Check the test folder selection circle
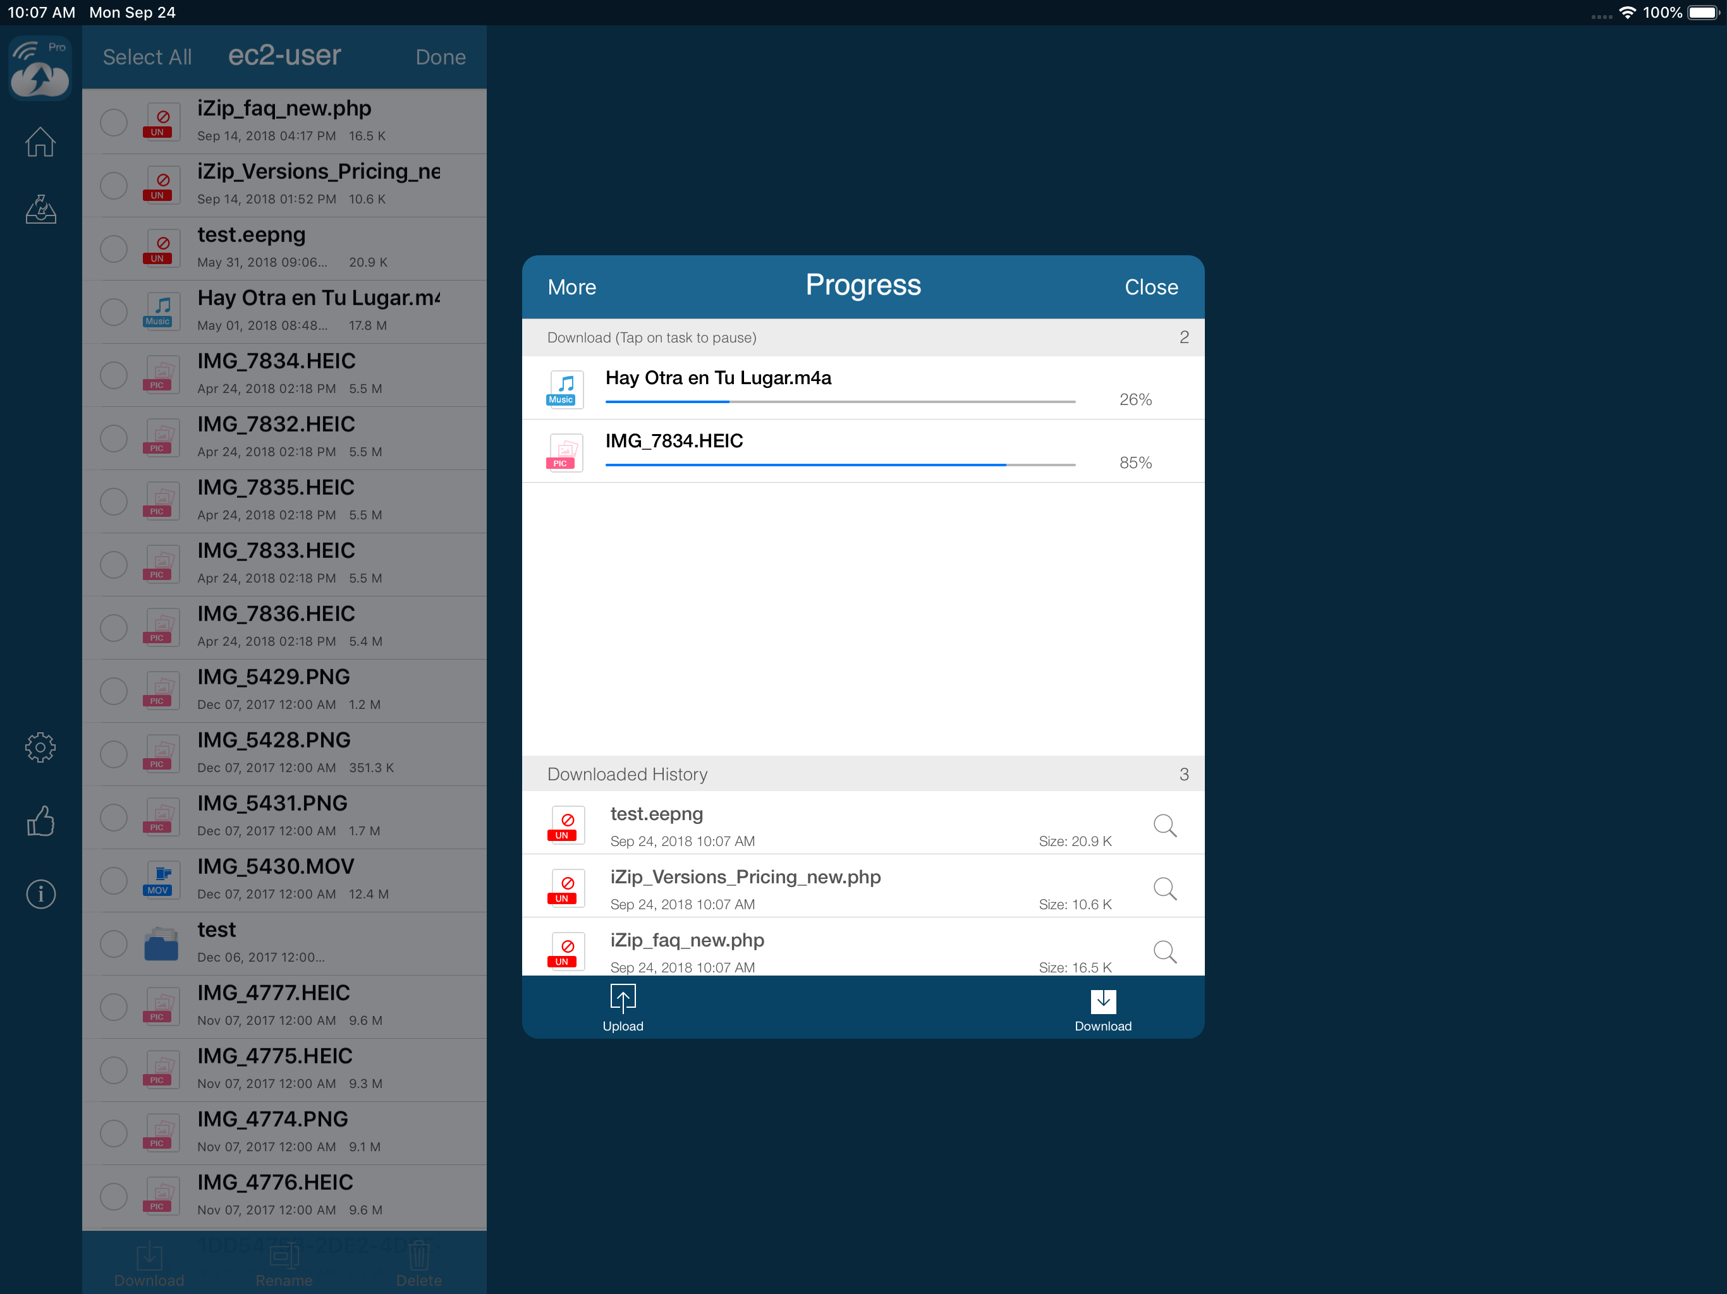The image size is (1727, 1294). 114,943
